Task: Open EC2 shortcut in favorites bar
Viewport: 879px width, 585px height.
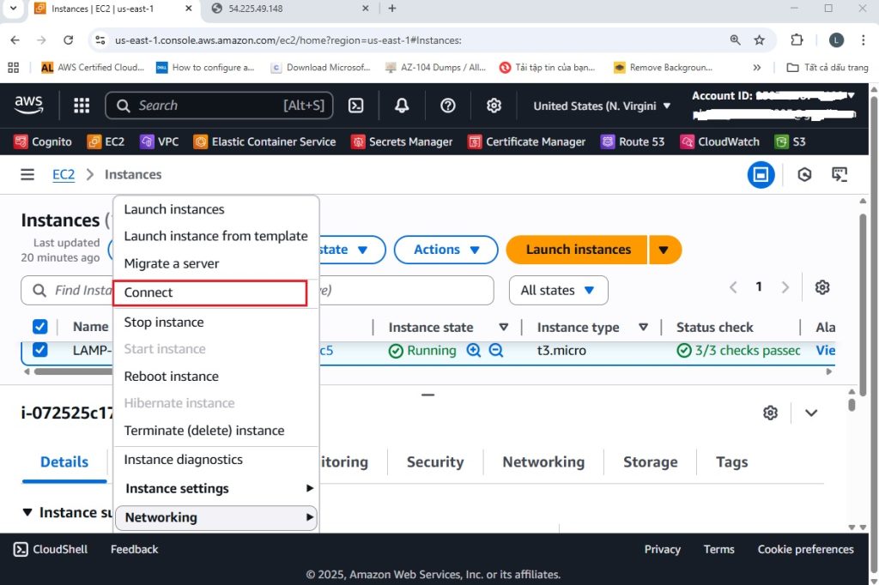Action: [106, 142]
